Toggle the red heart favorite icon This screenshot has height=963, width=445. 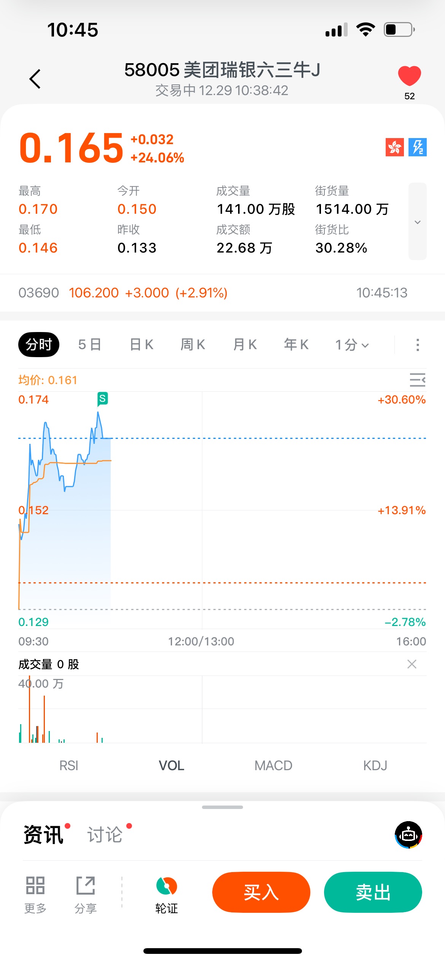(x=409, y=75)
